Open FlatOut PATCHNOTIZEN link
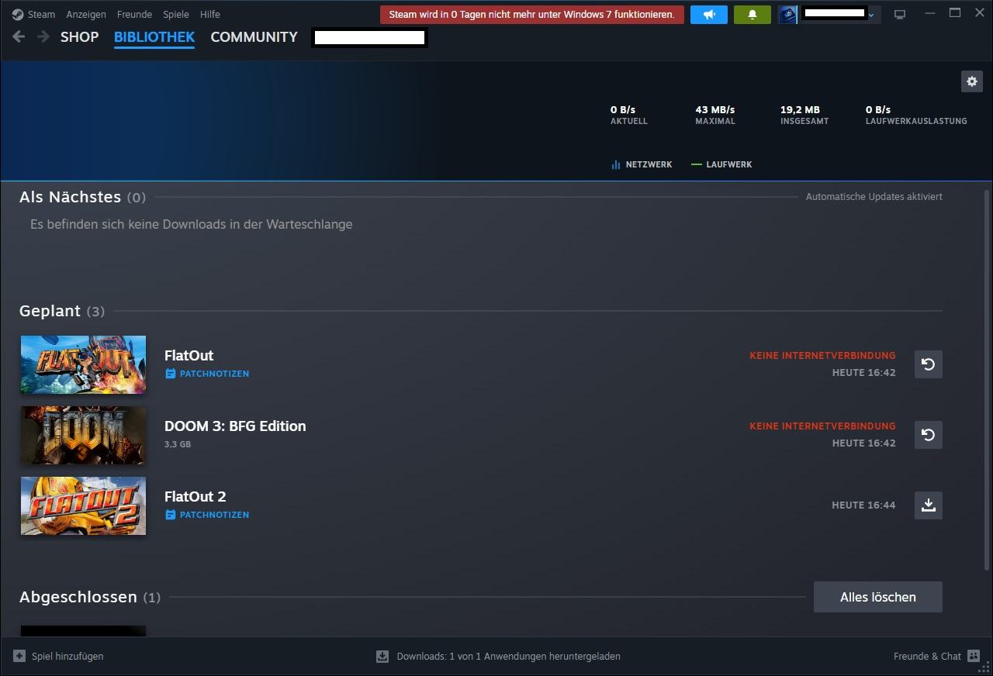 click(214, 374)
